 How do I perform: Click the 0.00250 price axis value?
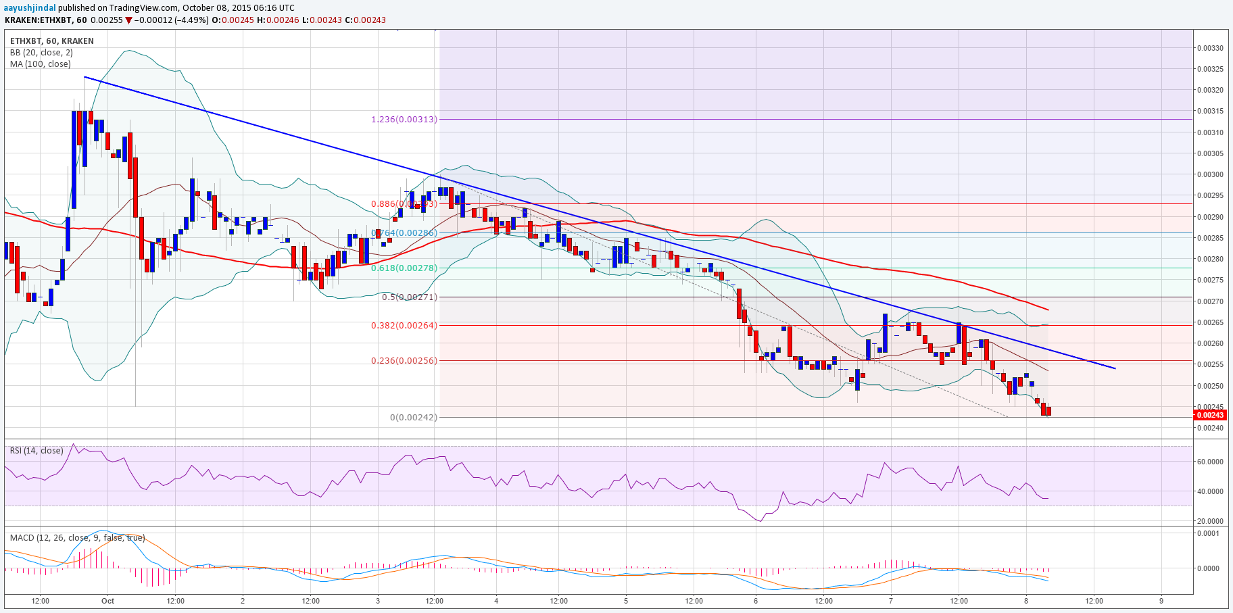pos(1210,386)
